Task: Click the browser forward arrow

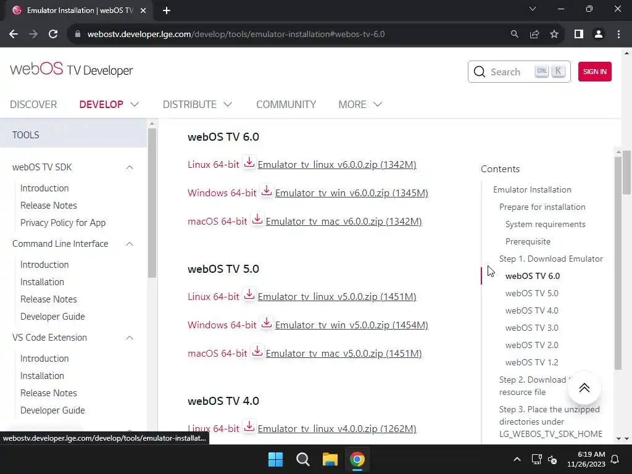Action: click(33, 35)
